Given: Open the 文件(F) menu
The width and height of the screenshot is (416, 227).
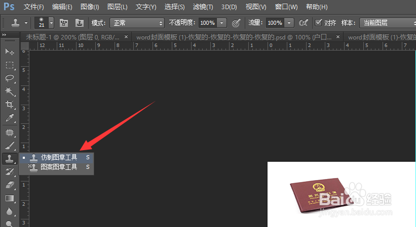Looking at the screenshot, I should [x=33, y=7].
